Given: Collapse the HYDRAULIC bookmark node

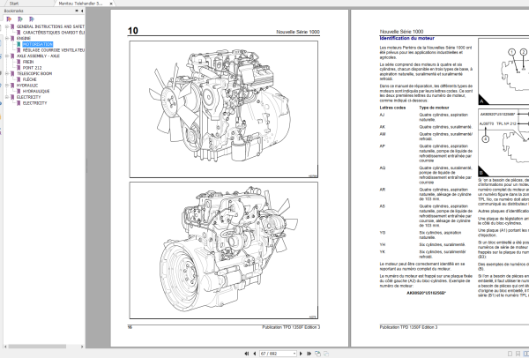Looking at the screenshot, I should 7,86.
